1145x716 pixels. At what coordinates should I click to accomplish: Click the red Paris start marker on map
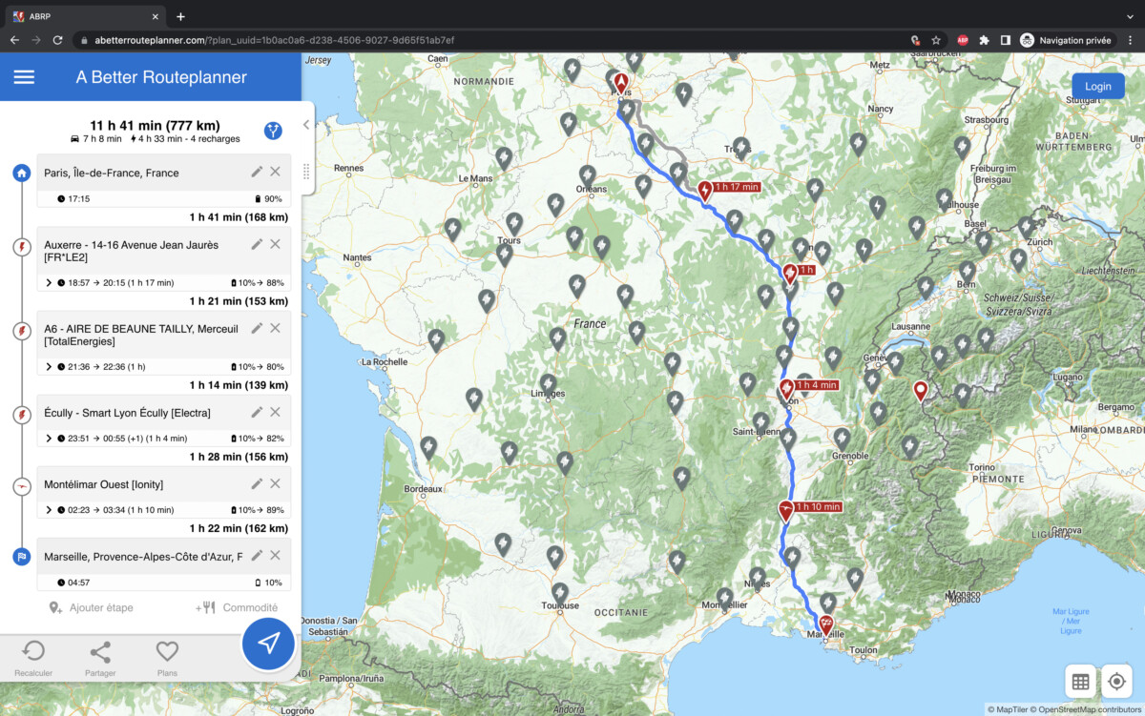tap(621, 84)
